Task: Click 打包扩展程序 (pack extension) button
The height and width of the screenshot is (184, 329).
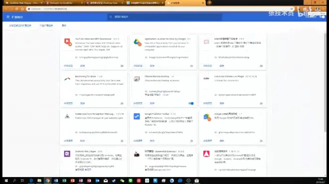Action: coord(46,25)
